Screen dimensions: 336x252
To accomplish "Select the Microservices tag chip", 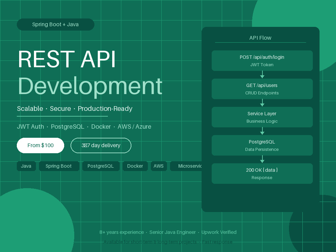I will (x=186, y=166).
